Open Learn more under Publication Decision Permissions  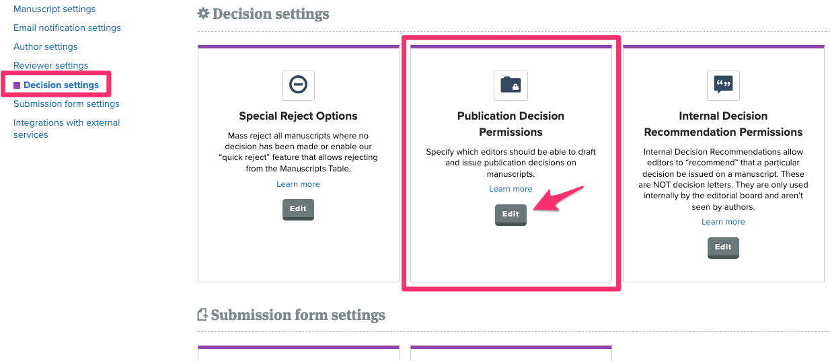click(x=511, y=189)
